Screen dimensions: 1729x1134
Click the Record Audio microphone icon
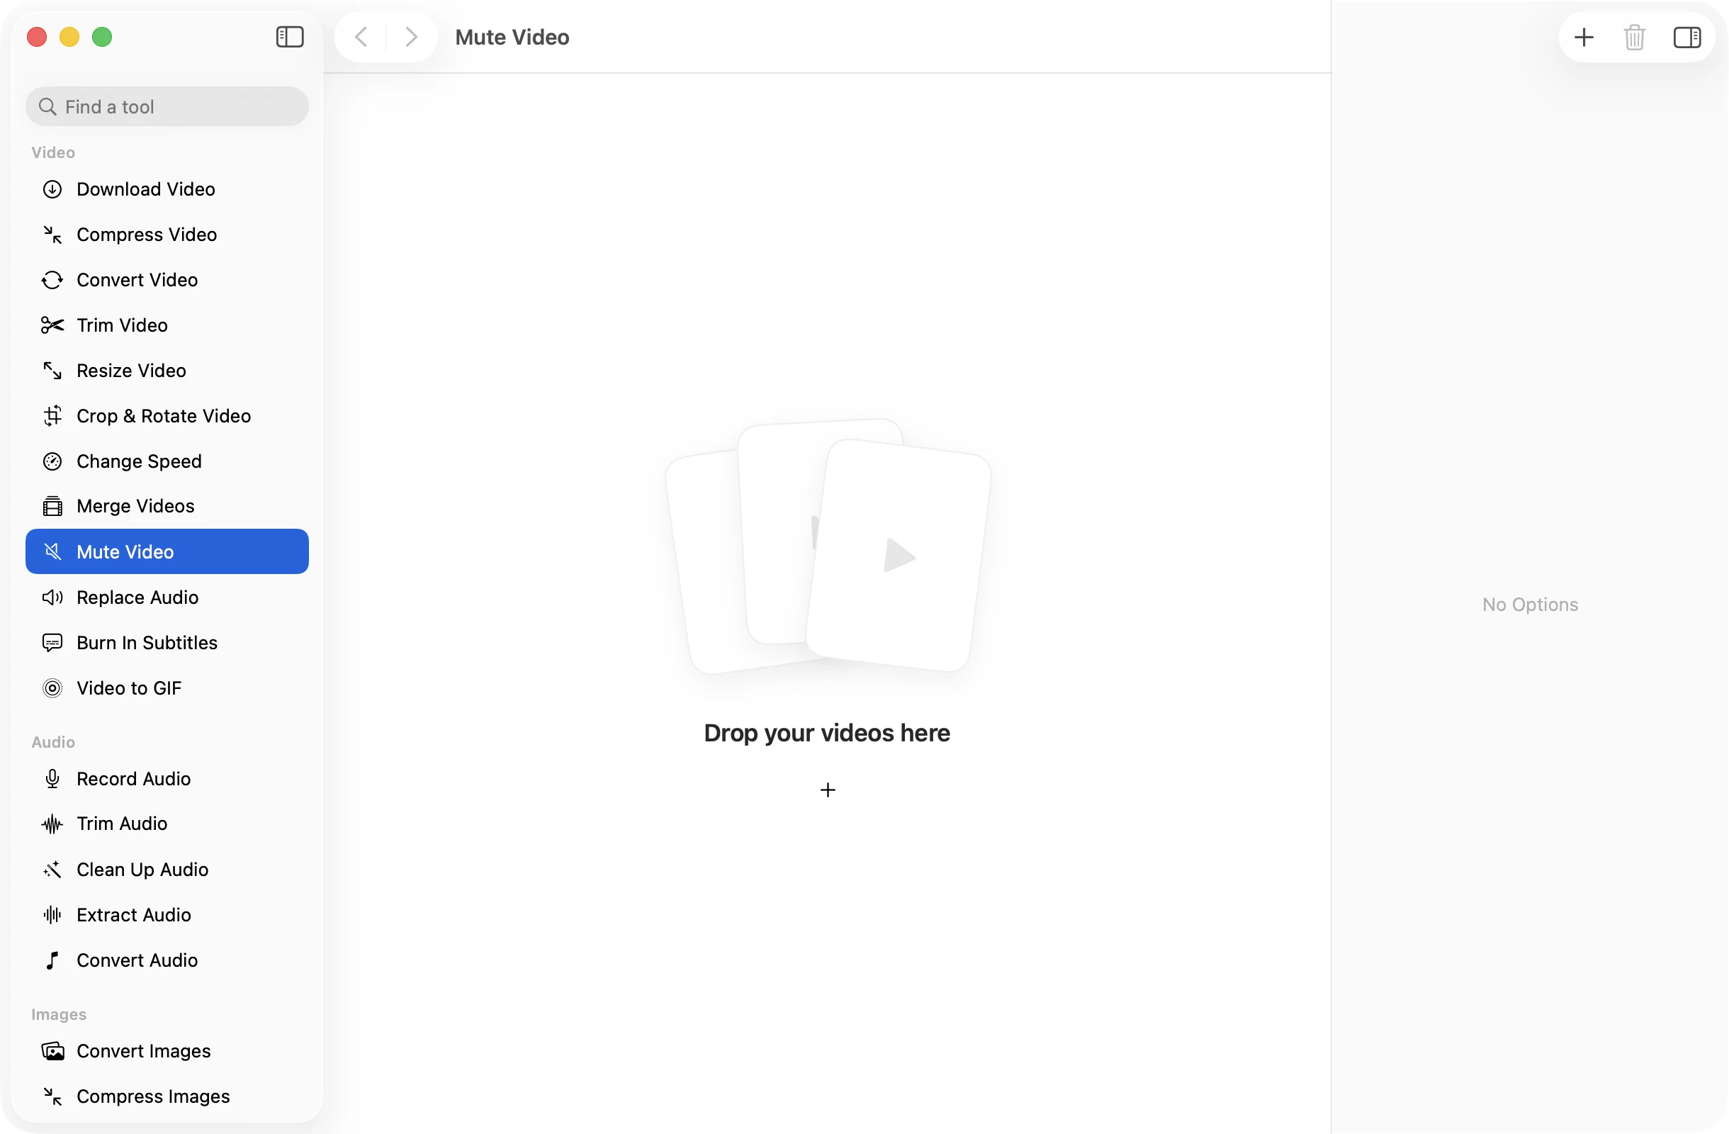tap(52, 779)
